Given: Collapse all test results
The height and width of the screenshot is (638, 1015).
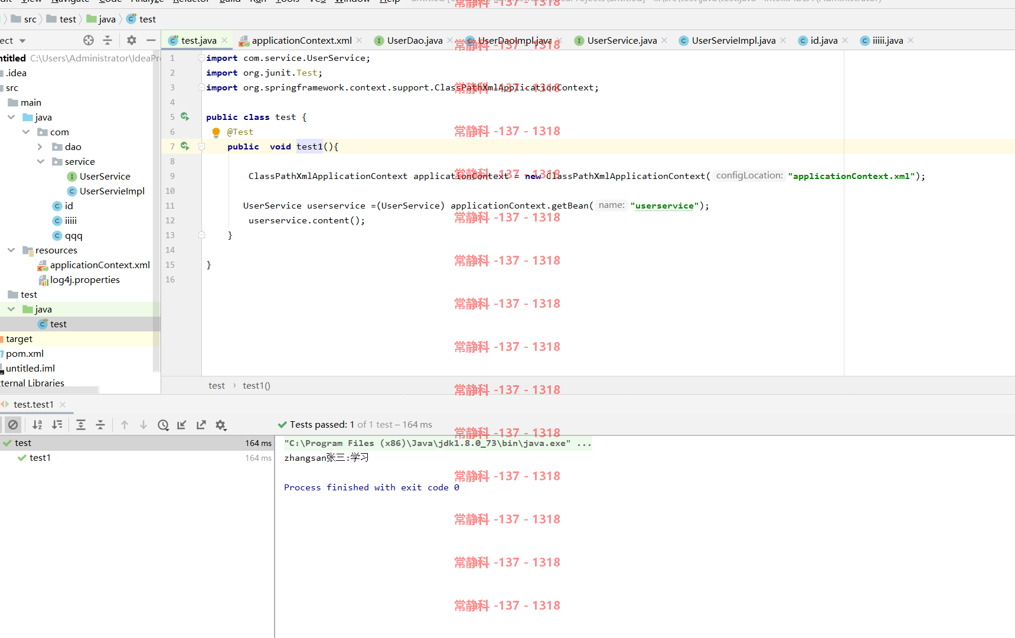Looking at the screenshot, I should [x=100, y=425].
